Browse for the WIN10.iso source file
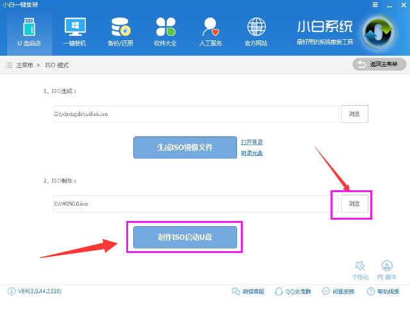This screenshot has width=410, height=310. pyautogui.click(x=354, y=204)
